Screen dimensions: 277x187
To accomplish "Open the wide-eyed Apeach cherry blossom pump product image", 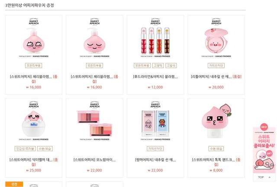I will [x=34, y=38].
